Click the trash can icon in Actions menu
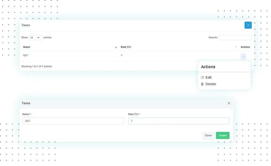 tap(202, 84)
